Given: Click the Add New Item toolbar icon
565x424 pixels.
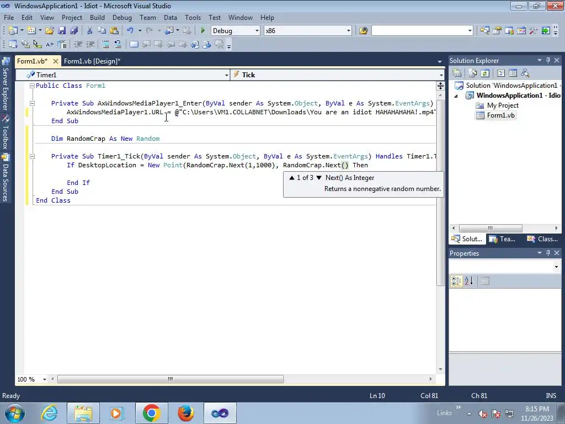Looking at the screenshot, I should [x=31, y=31].
